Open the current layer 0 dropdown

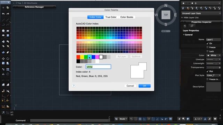(x=201, y=3)
